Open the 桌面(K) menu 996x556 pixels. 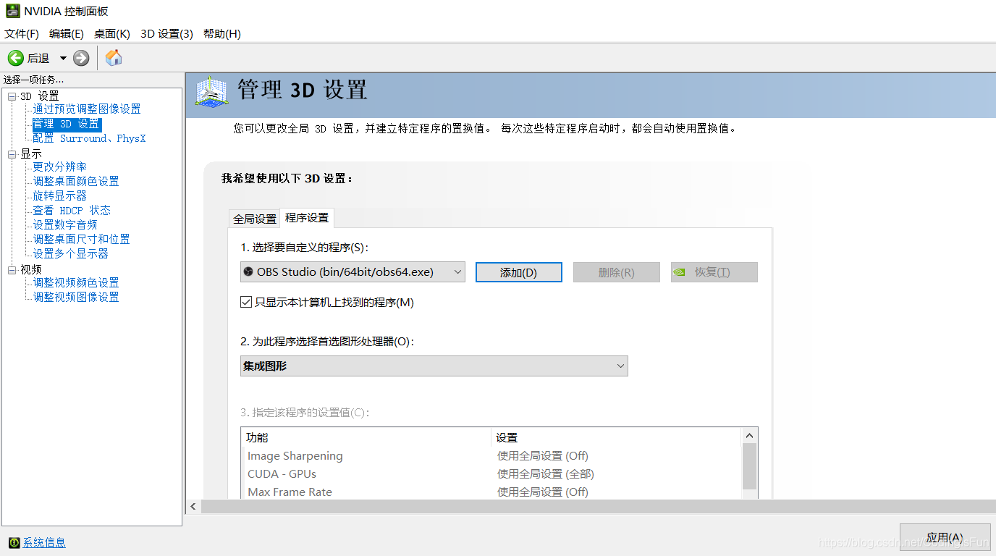[x=112, y=34]
